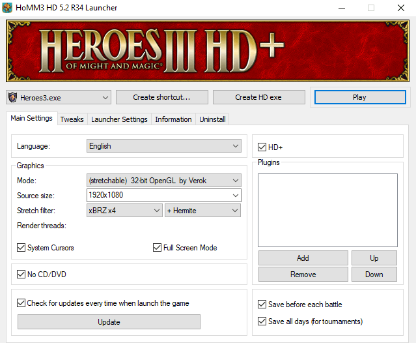Switch to the Main Settings tab
416x343 pixels.
[x=31, y=118]
